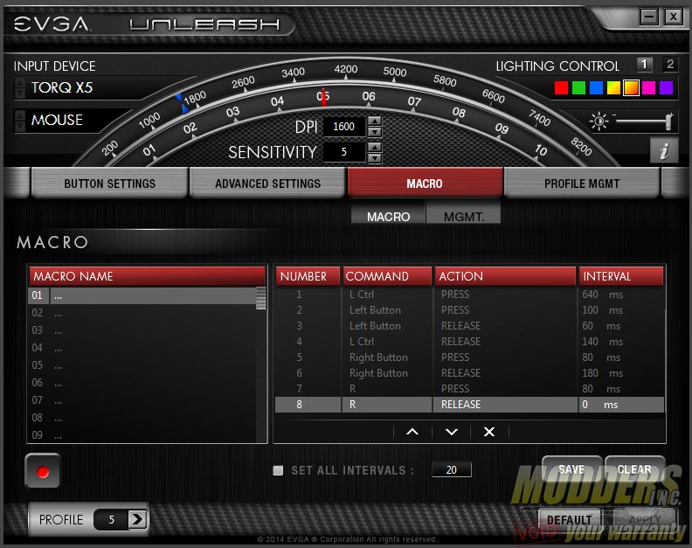The image size is (692, 548).
Task: Click the sensitivity value field
Action: [x=344, y=152]
